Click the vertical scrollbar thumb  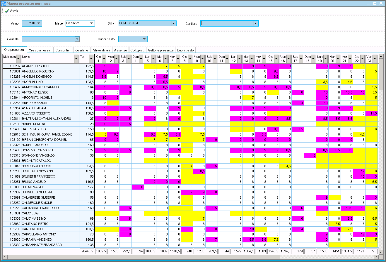tap(381, 74)
